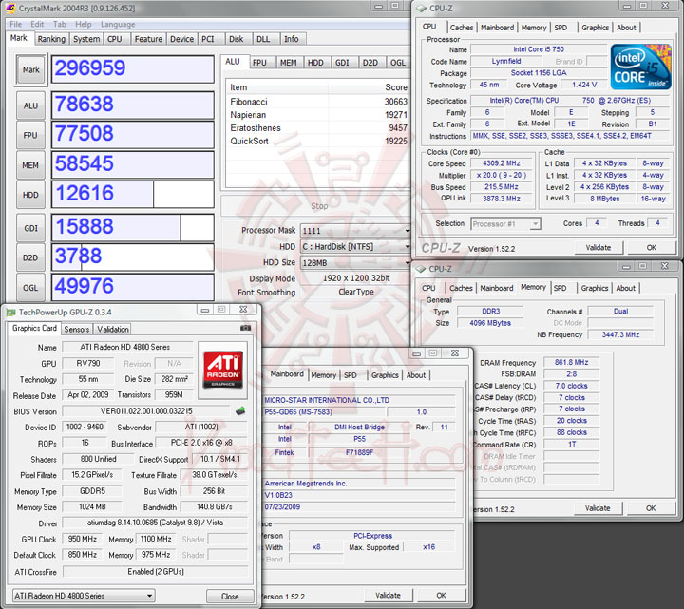Image resolution: width=684 pixels, height=609 pixels.
Task: Click the Core Speed value 4309.2 MHz
Action: (502, 163)
